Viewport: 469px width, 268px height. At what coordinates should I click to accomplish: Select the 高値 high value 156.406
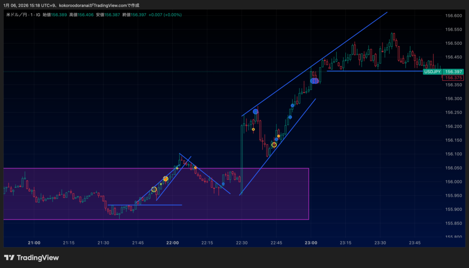[86, 15]
